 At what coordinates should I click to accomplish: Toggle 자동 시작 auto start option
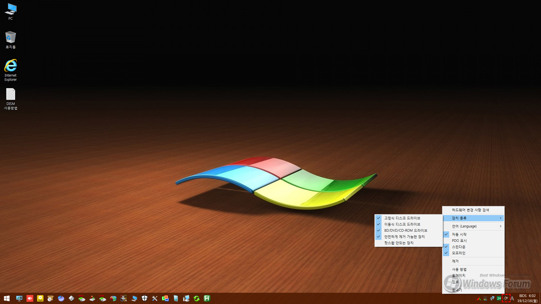(x=473, y=234)
